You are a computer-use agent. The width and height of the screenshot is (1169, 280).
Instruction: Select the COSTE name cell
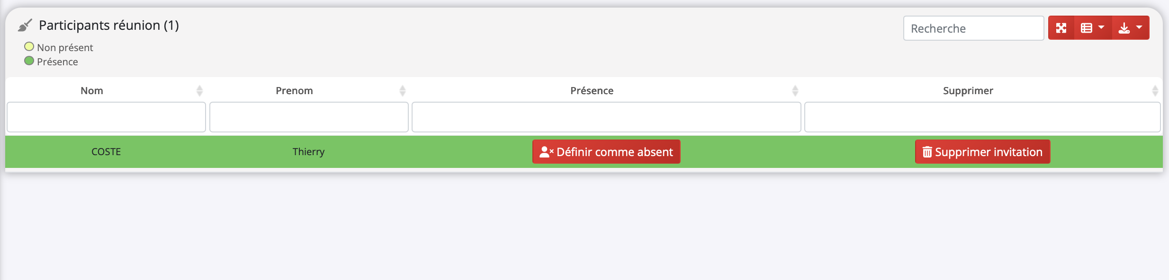tap(106, 152)
